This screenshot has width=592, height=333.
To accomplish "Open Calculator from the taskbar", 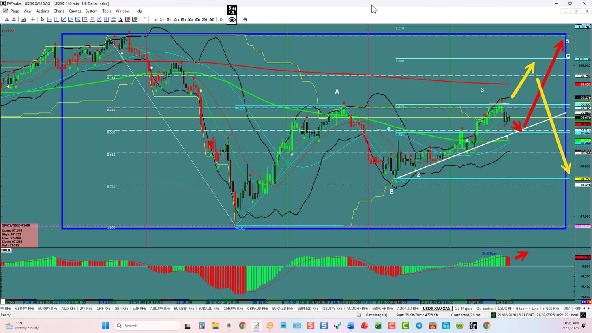I will [x=202, y=326].
